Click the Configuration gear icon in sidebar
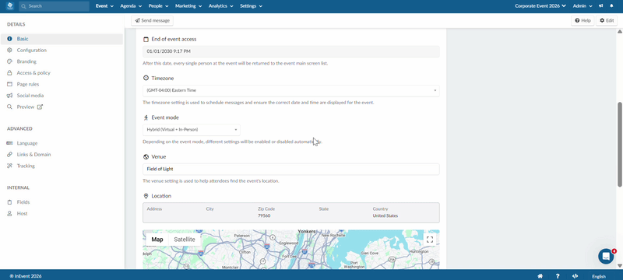 pos(9,51)
